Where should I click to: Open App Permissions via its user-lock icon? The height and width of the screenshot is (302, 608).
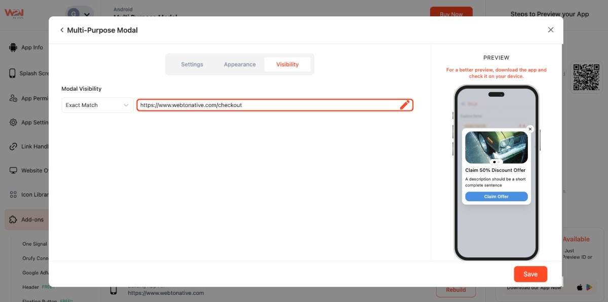pyautogui.click(x=13, y=98)
